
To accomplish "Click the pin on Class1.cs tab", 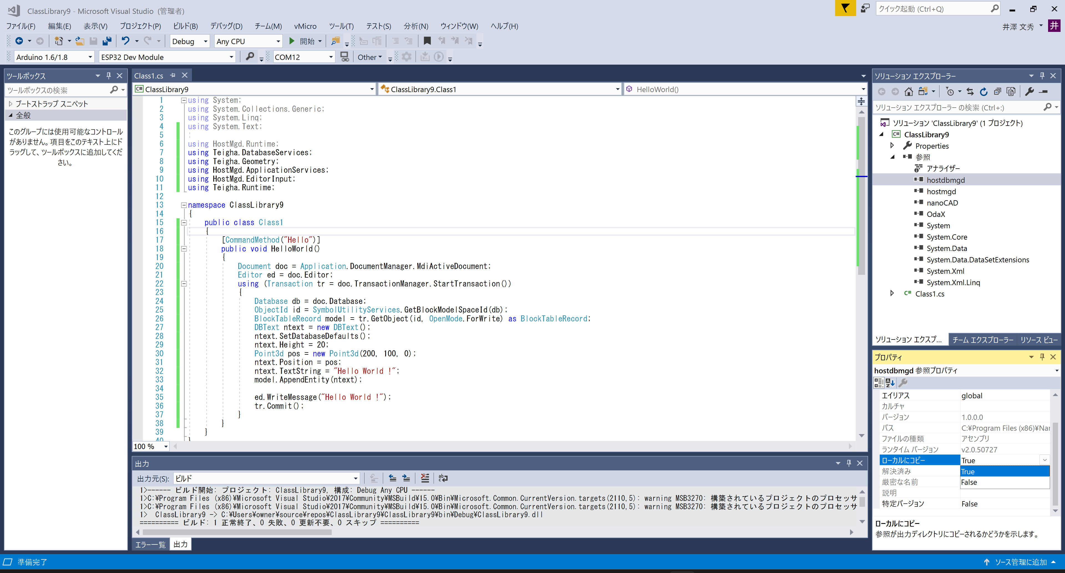I will 173,75.
